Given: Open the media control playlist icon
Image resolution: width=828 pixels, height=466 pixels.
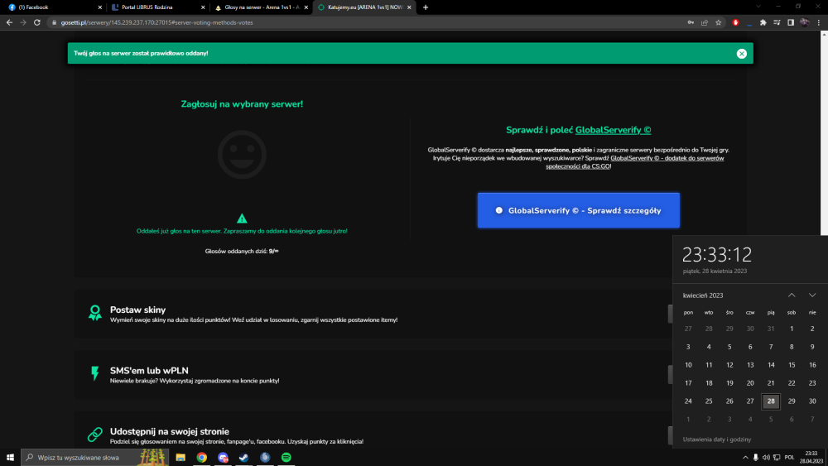Looking at the screenshot, I should click(x=777, y=22).
